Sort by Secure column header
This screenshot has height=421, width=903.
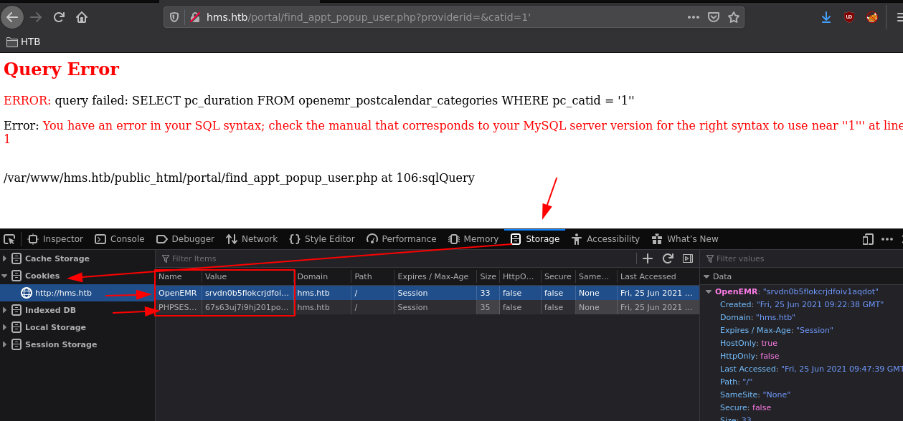click(x=557, y=276)
